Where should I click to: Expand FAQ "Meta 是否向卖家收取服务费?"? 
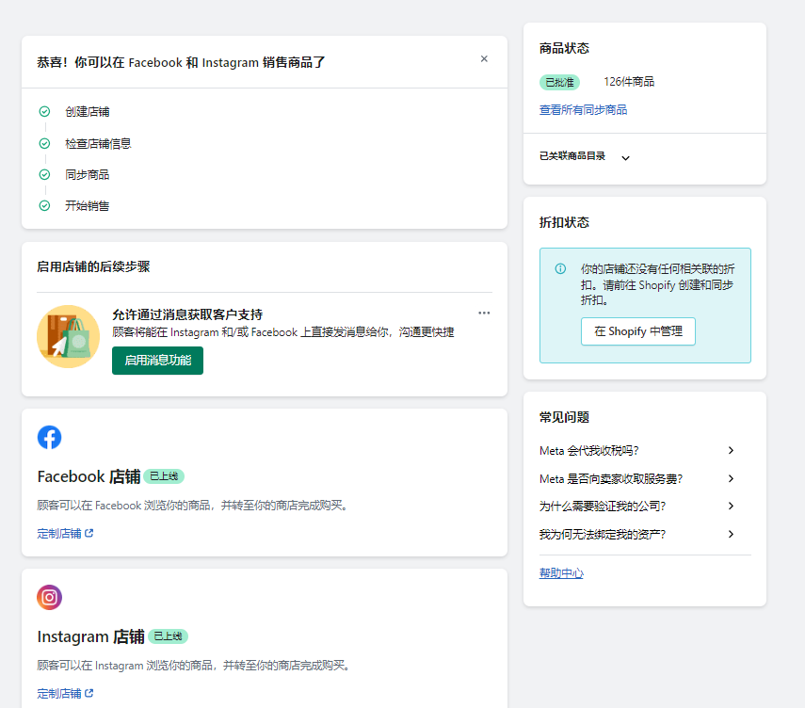click(637, 479)
